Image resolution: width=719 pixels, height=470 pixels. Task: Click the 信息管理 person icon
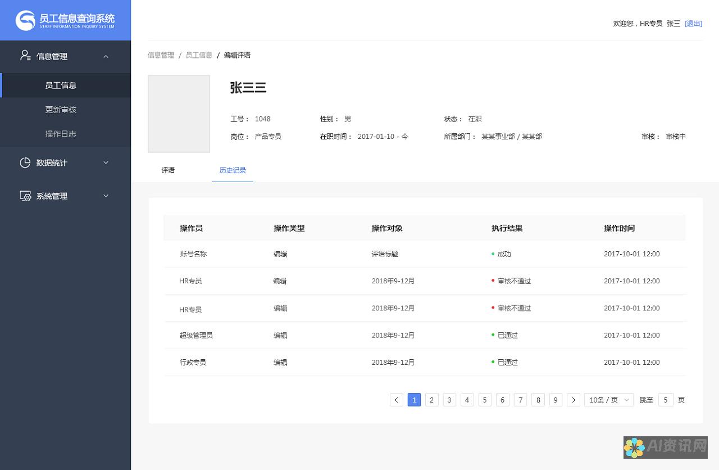pos(25,55)
